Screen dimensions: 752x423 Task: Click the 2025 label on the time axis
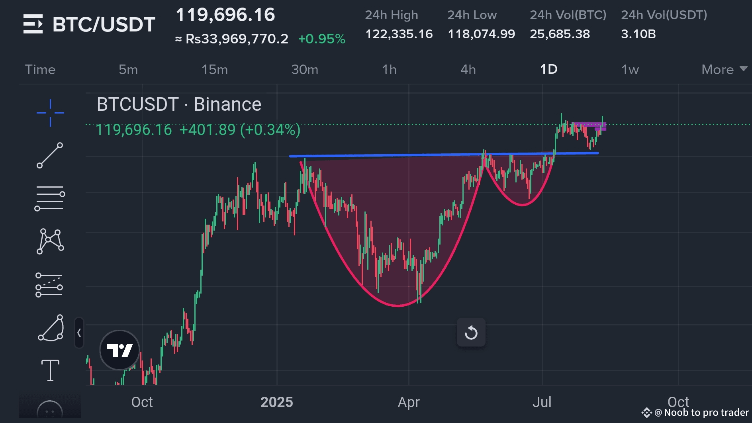point(277,402)
